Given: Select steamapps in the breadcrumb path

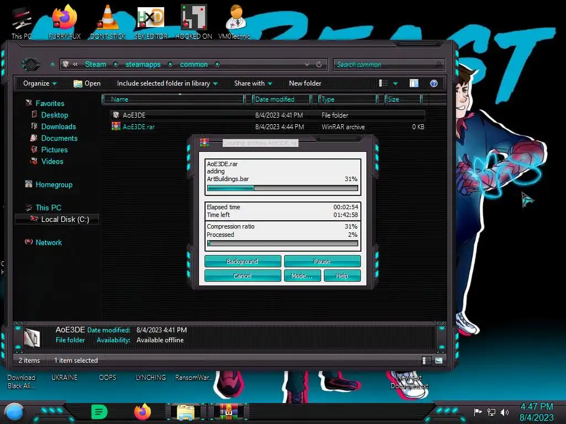Looking at the screenshot, I should (x=143, y=65).
